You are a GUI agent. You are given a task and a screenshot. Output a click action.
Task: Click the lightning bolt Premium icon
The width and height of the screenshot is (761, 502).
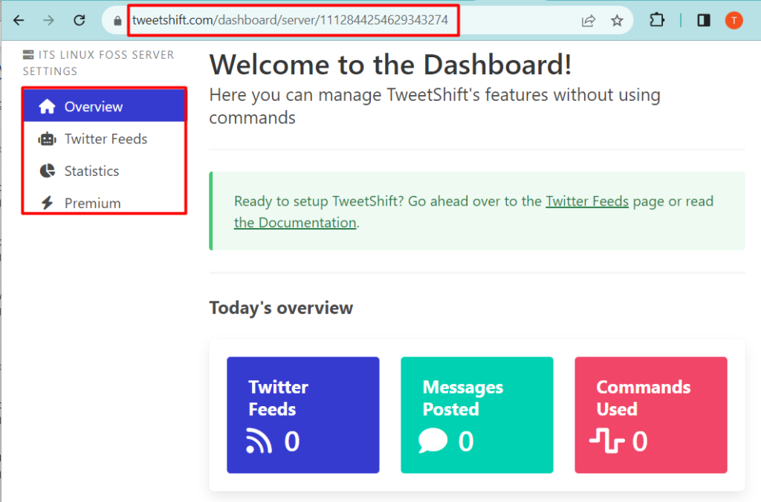click(47, 203)
